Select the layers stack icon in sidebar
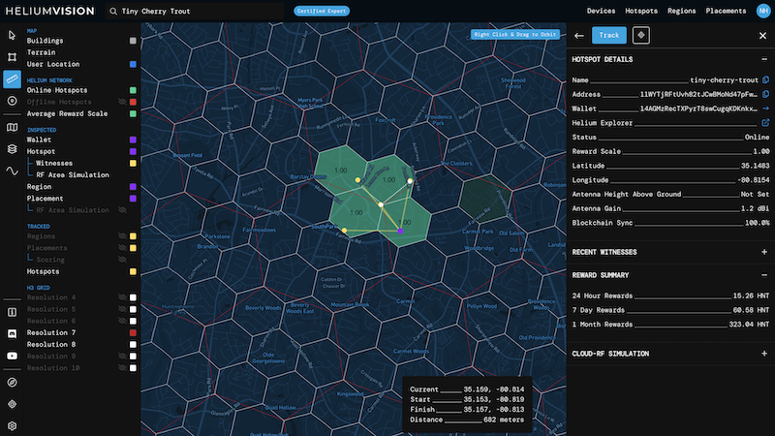The width and height of the screenshot is (775, 436). (12, 148)
